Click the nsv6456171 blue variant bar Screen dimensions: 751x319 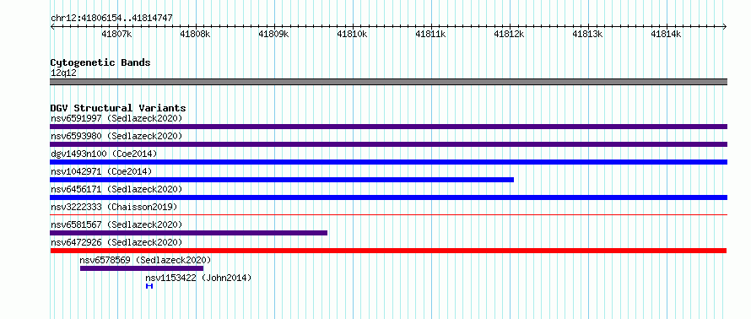click(388, 197)
